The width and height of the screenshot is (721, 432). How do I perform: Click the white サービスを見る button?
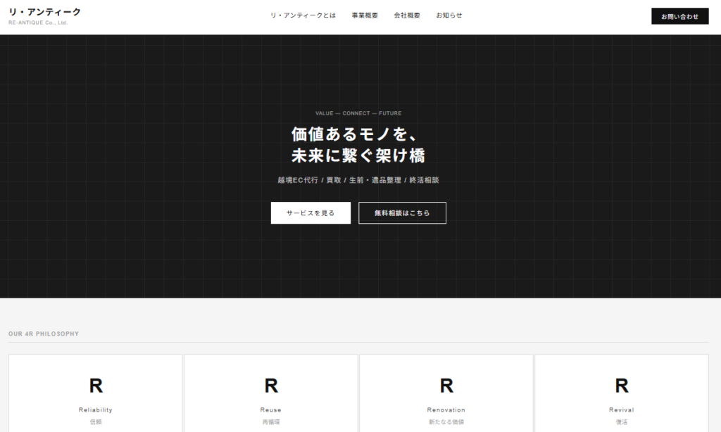(311, 213)
